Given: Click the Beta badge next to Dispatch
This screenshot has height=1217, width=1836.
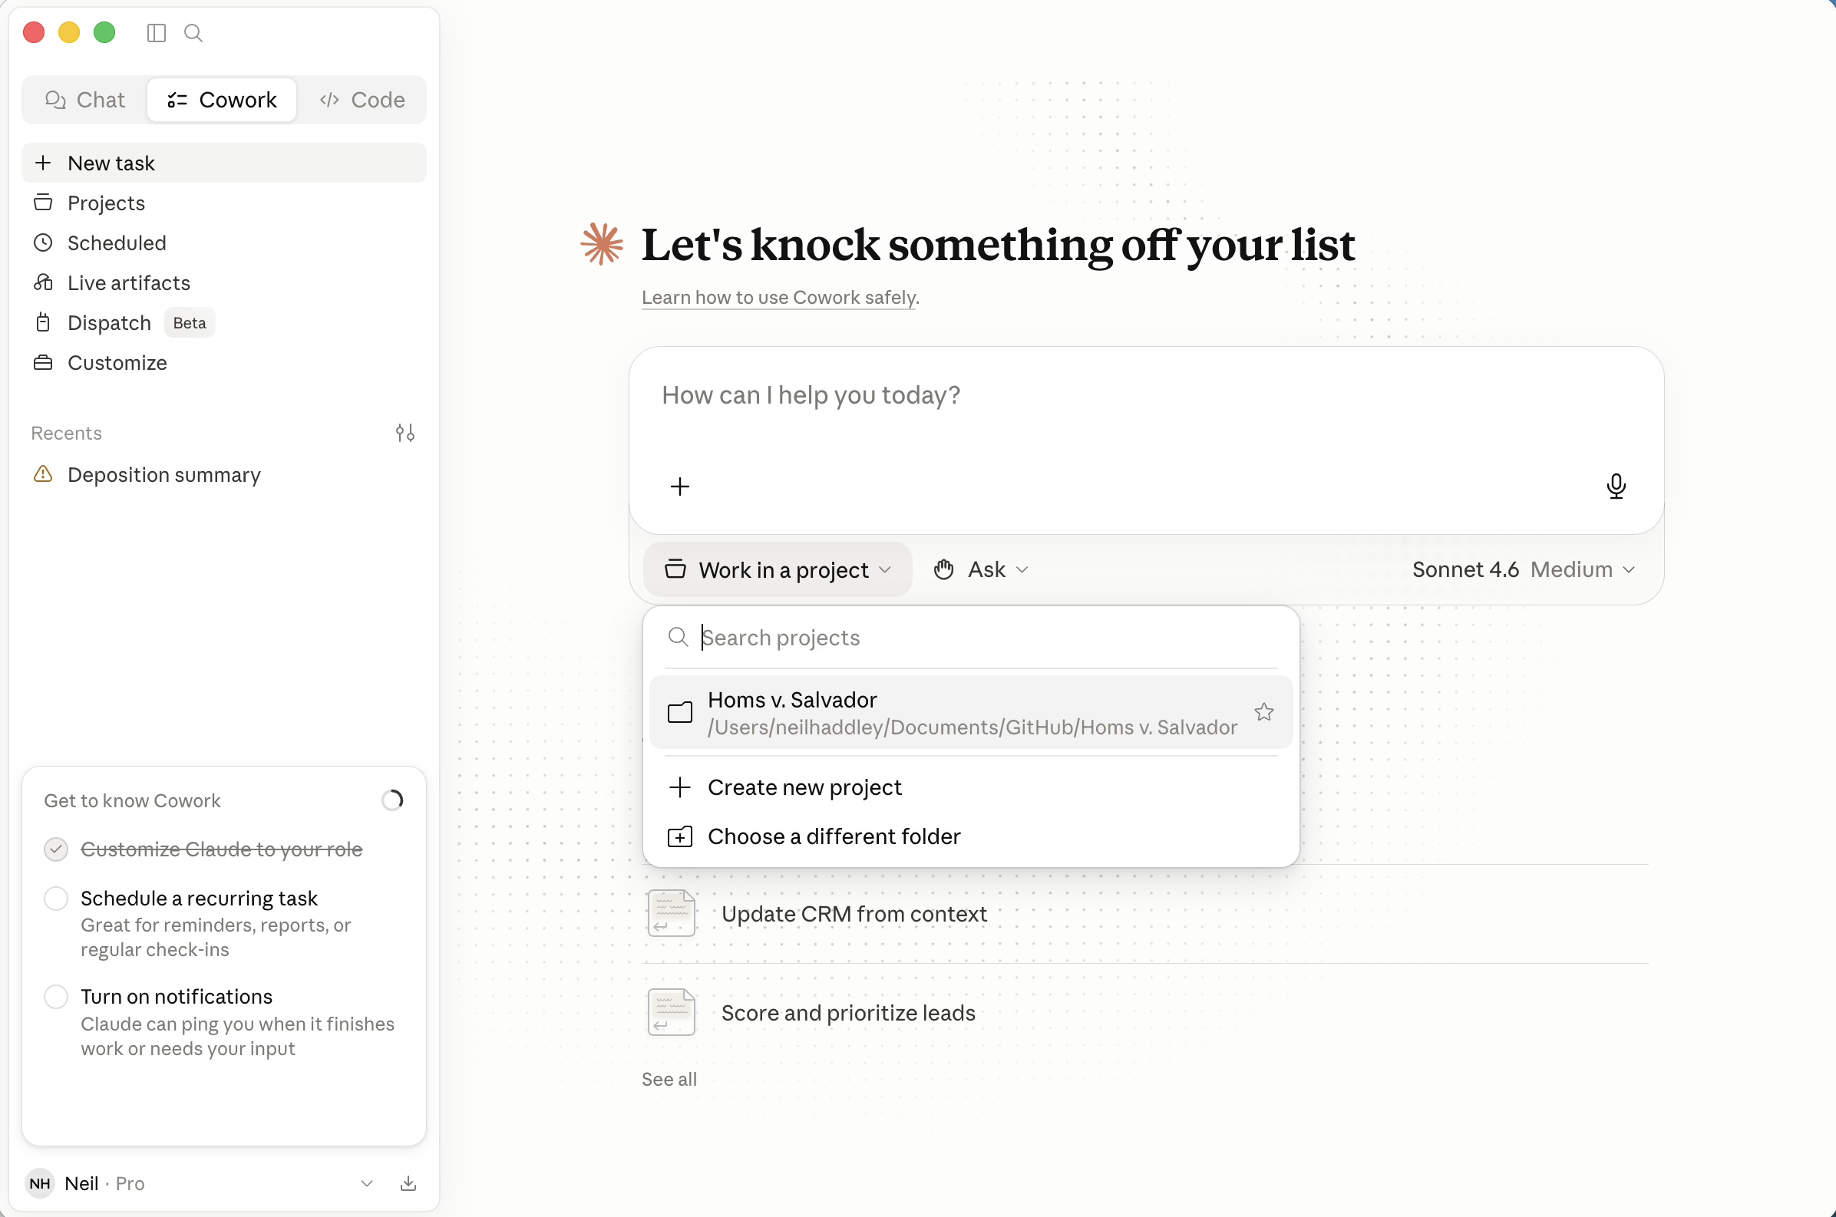Looking at the screenshot, I should (190, 323).
